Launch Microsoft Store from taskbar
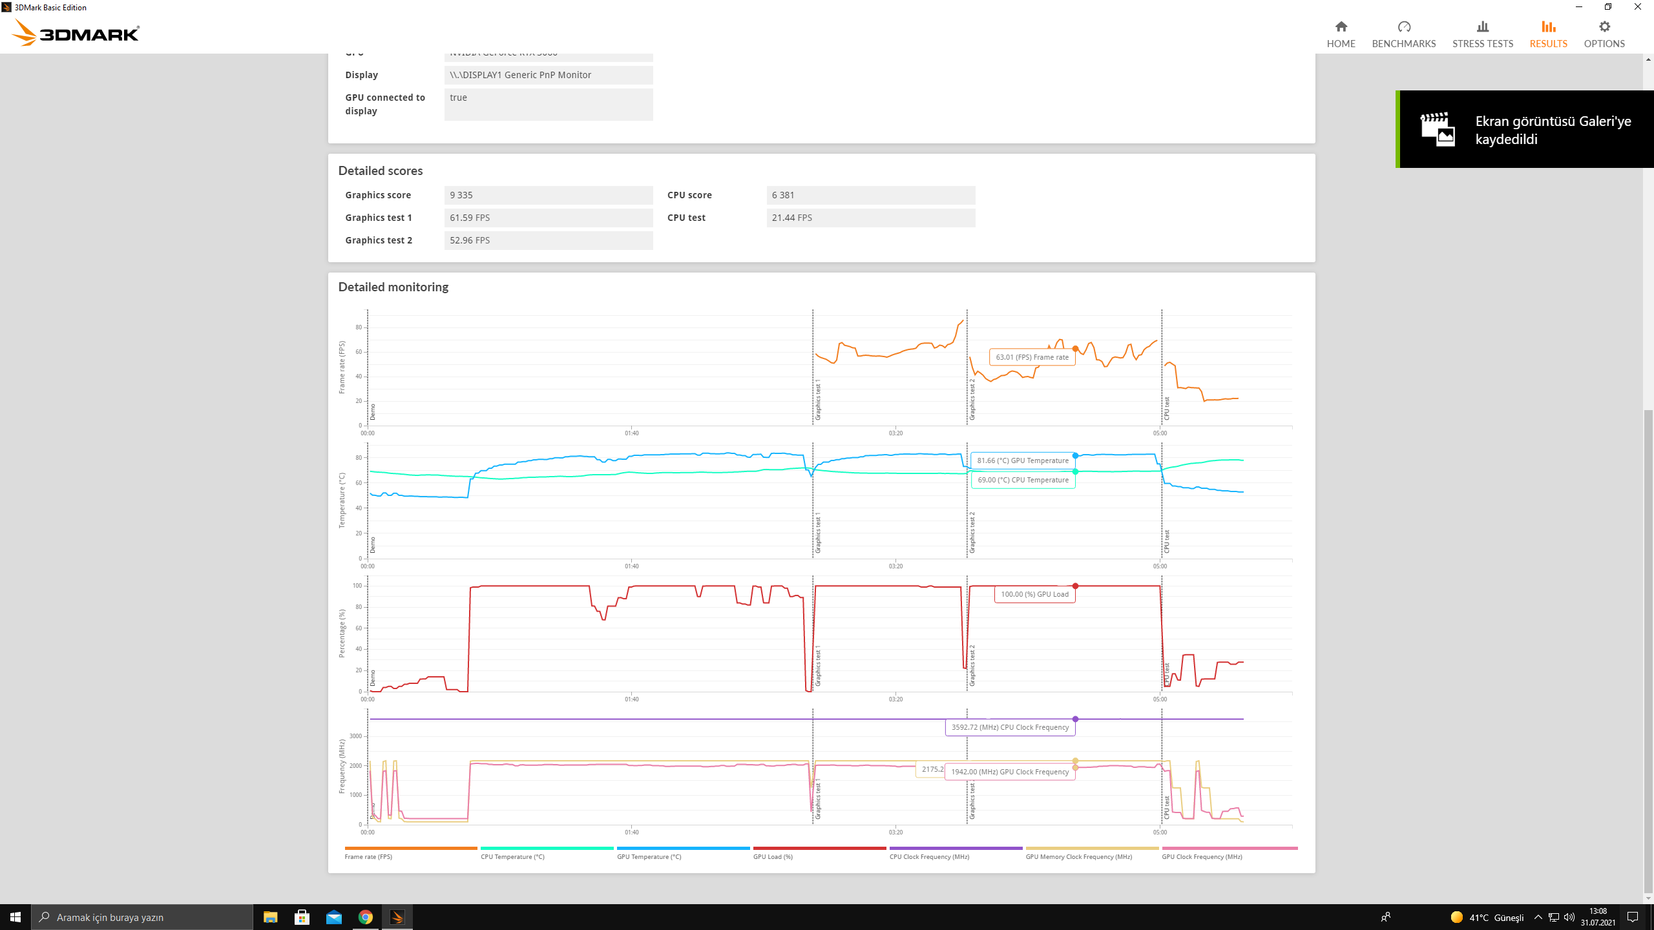The height and width of the screenshot is (930, 1654). tap(302, 917)
